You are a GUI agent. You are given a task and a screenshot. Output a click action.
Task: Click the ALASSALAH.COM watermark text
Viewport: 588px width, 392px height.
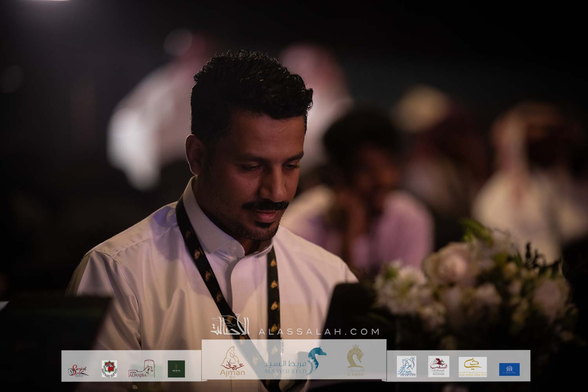(x=318, y=332)
